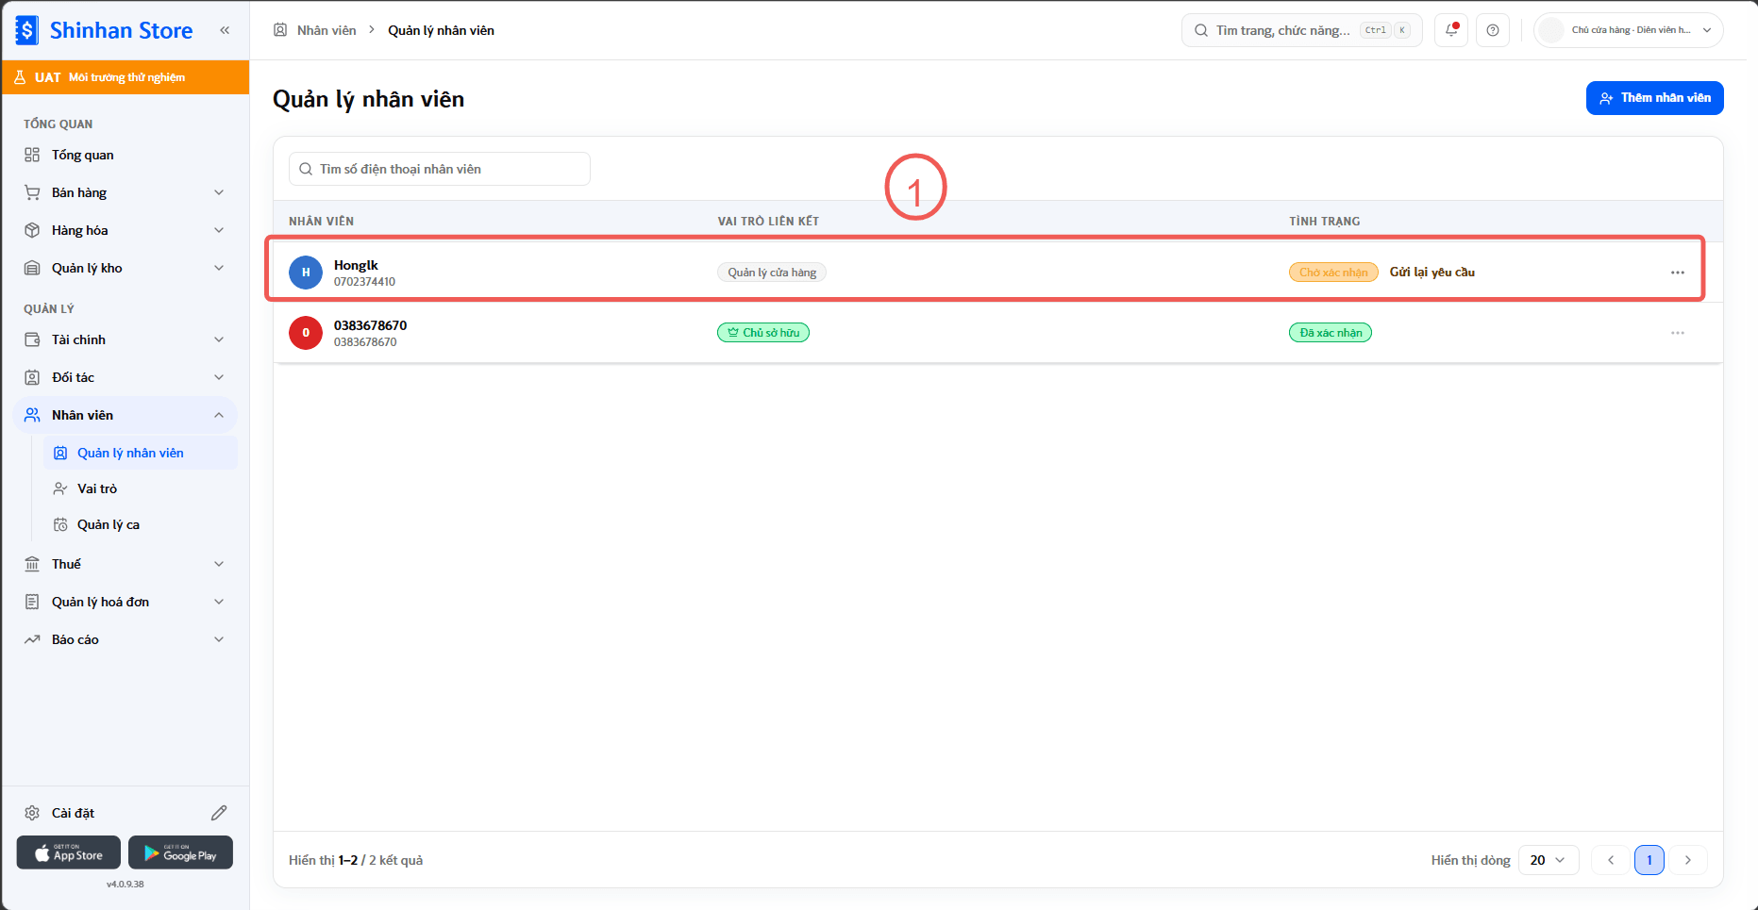Collapse the Nhân viên menu

click(126, 415)
